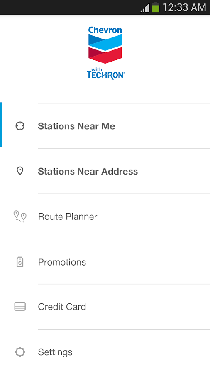Screen dimensions: 210x374
Task: Select Route Planner menu entry
Action: [x=105, y=217]
